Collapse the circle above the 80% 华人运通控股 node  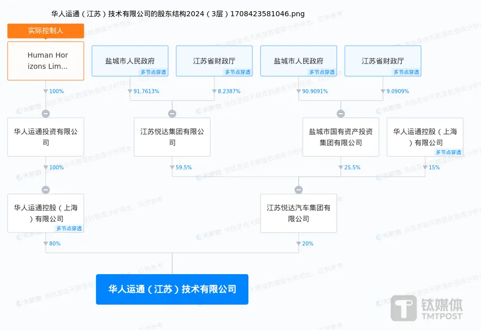(x=46, y=190)
